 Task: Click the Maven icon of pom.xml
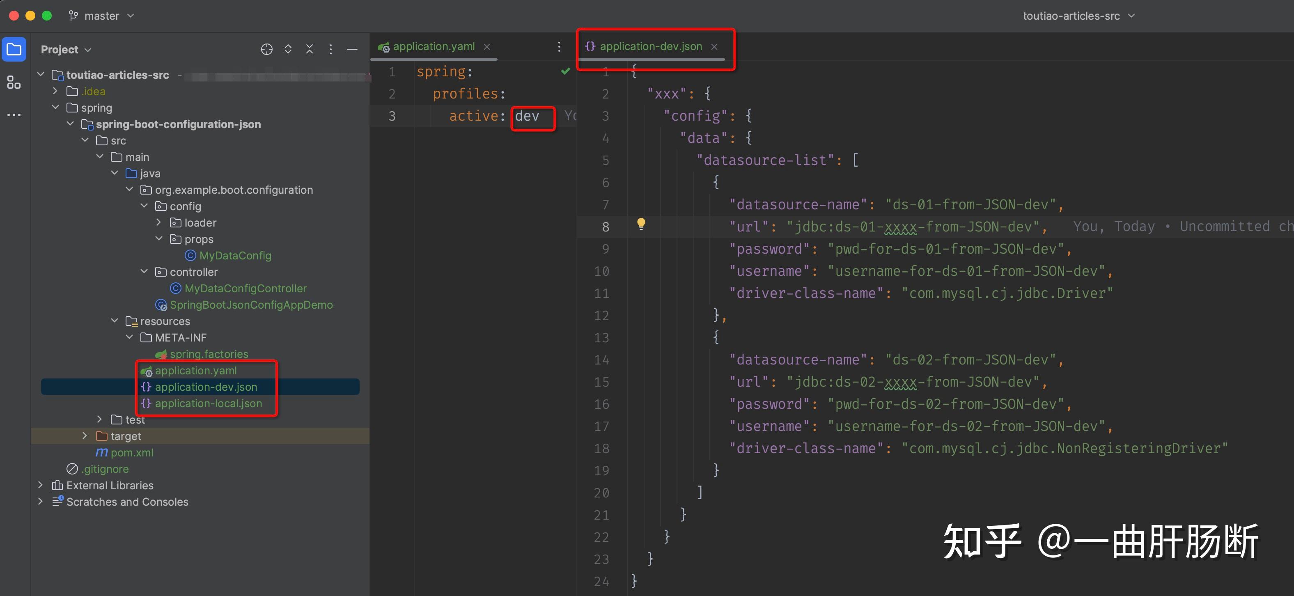tap(101, 452)
